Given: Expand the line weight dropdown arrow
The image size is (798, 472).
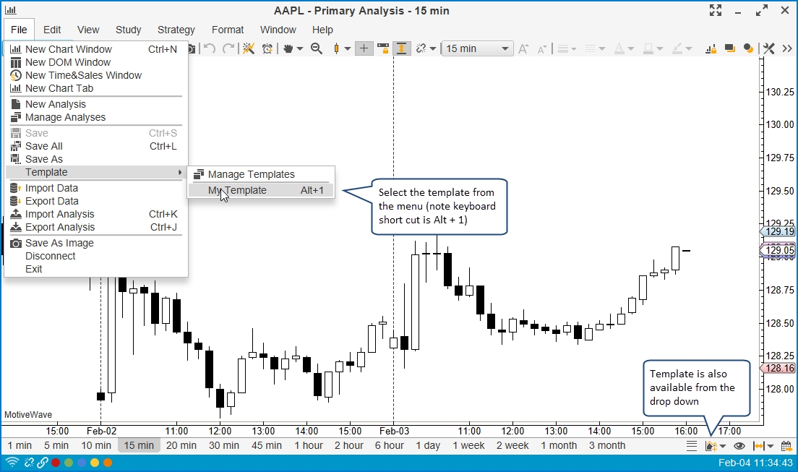Looking at the screenshot, I should click(574, 49).
